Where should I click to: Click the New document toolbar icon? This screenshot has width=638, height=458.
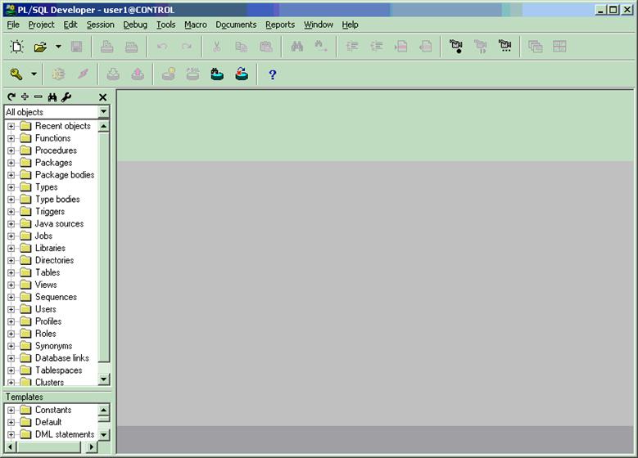[x=16, y=47]
